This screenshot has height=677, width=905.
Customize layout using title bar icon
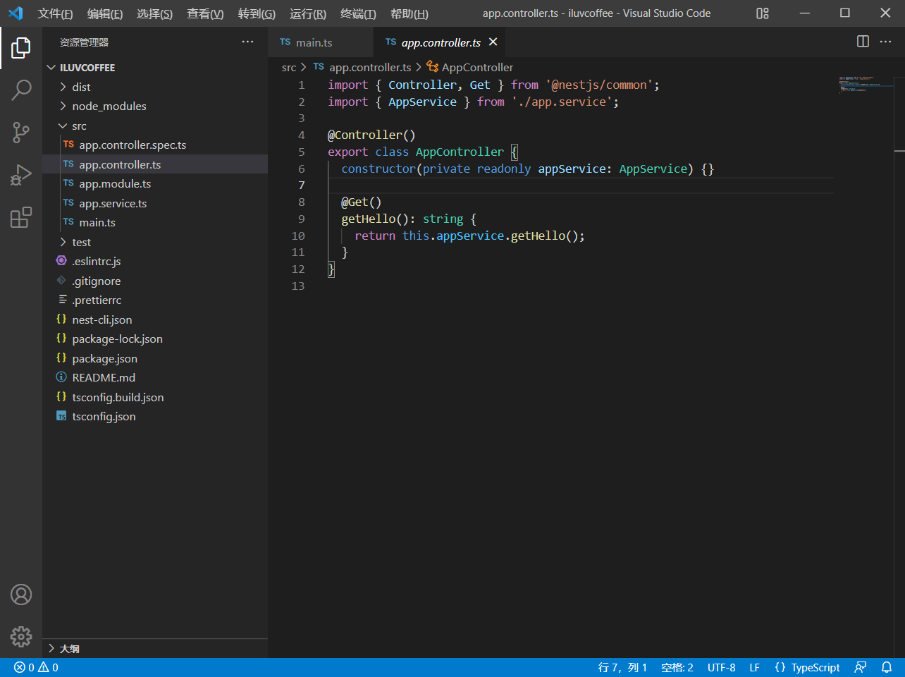(x=763, y=13)
